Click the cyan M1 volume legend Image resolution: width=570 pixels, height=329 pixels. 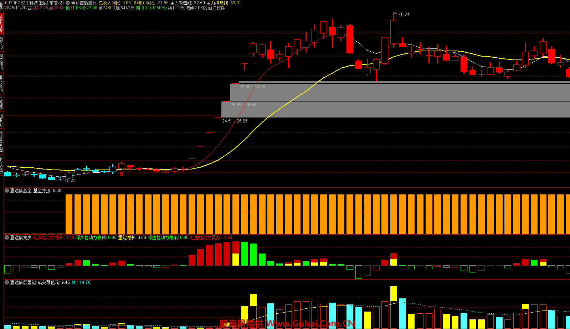point(81,282)
